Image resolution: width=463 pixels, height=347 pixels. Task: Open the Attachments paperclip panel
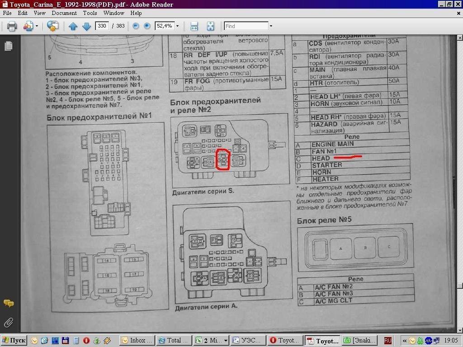(x=8, y=322)
